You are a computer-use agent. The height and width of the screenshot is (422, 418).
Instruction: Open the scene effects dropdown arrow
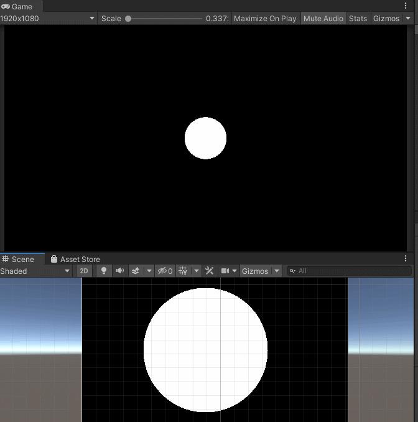149,271
